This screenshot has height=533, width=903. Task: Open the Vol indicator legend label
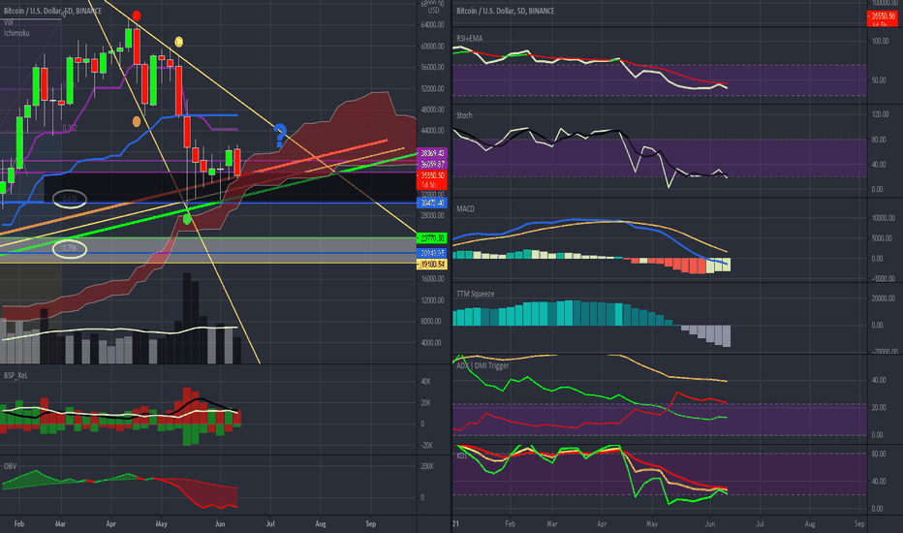tap(8, 22)
